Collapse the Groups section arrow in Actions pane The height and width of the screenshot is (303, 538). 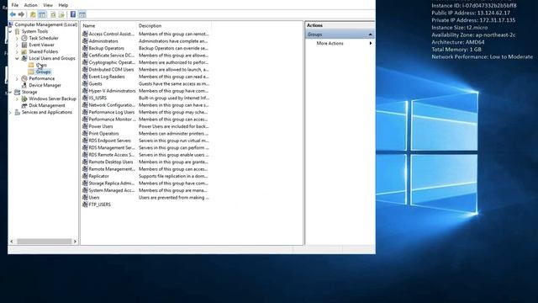click(x=370, y=35)
